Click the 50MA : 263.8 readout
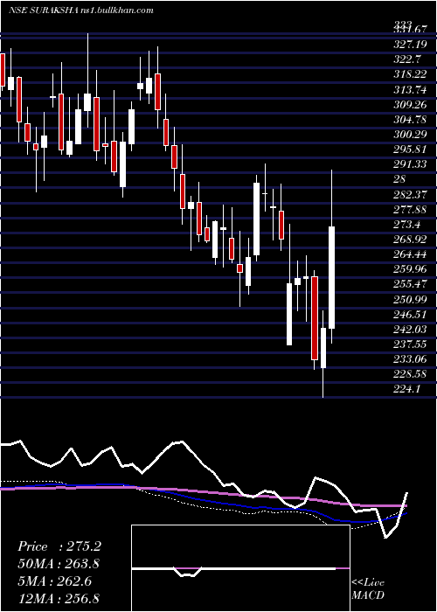Viewport: 437px width, 612px height. [59, 564]
